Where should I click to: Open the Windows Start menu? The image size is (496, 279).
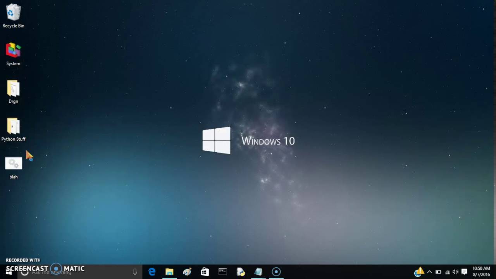[9, 272]
